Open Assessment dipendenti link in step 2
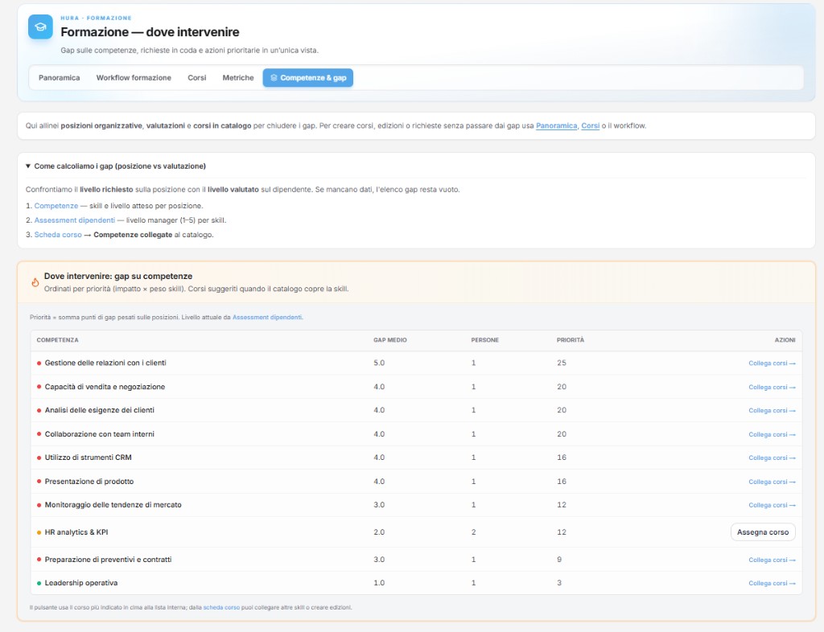 pos(74,220)
